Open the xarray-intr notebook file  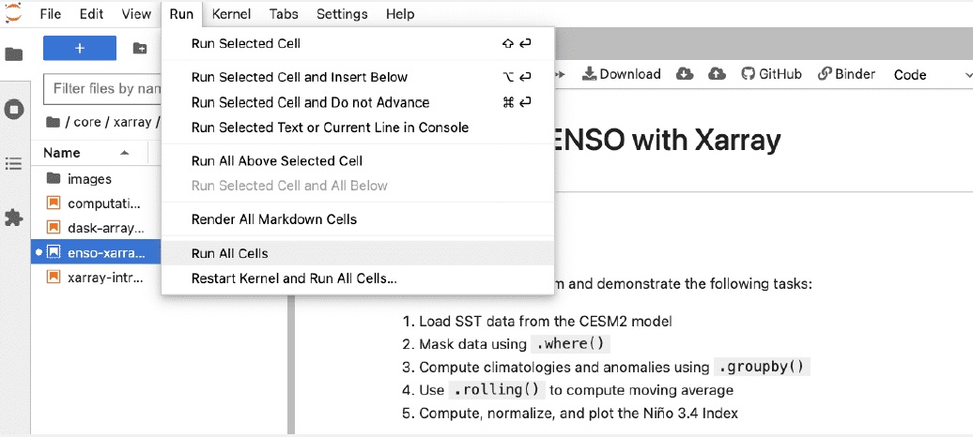[96, 277]
